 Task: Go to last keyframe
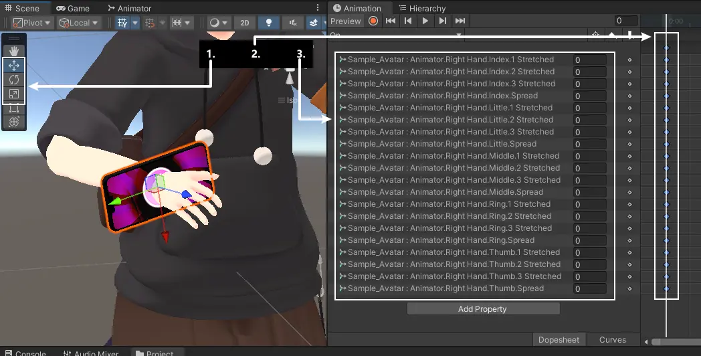tap(460, 21)
